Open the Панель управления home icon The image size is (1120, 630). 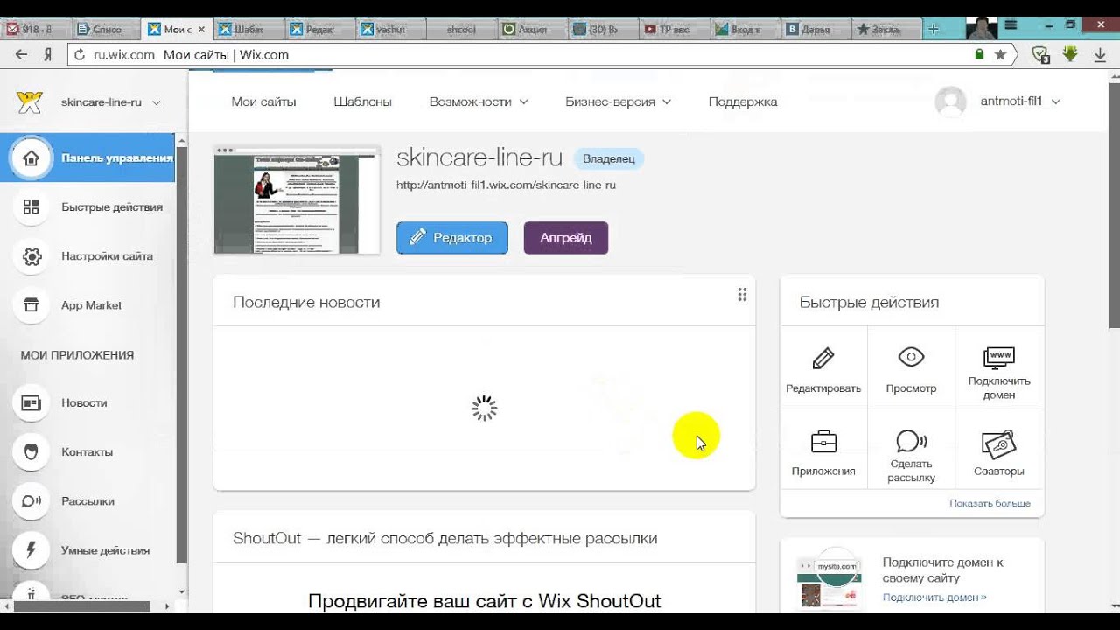tap(31, 158)
